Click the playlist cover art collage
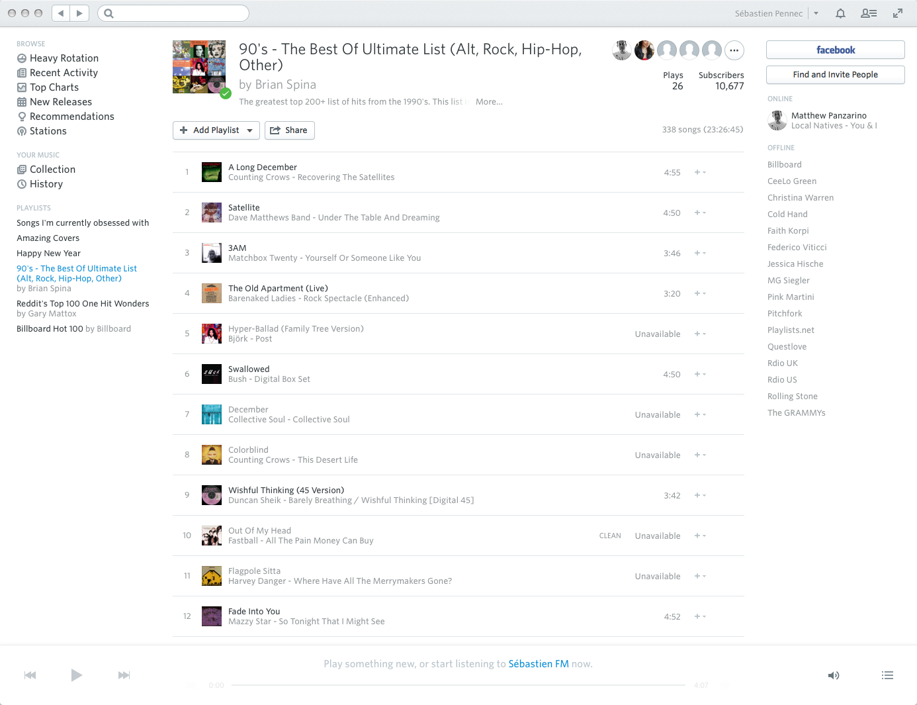The image size is (917, 705). pyautogui.click(x=199, y=67)
